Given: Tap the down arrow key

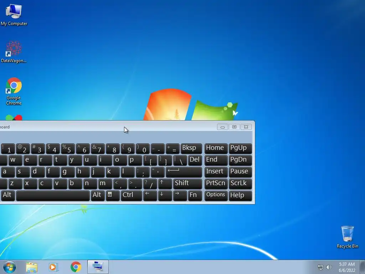Looking at the screenshot, I should point(165,196).
